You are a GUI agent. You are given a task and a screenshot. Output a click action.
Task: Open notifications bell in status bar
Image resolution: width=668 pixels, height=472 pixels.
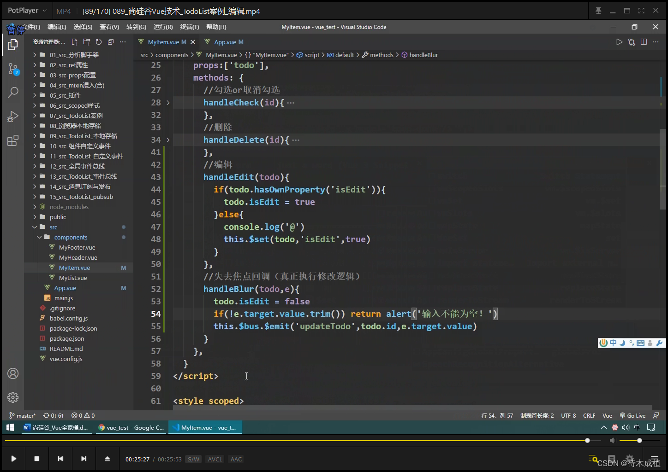656,415
